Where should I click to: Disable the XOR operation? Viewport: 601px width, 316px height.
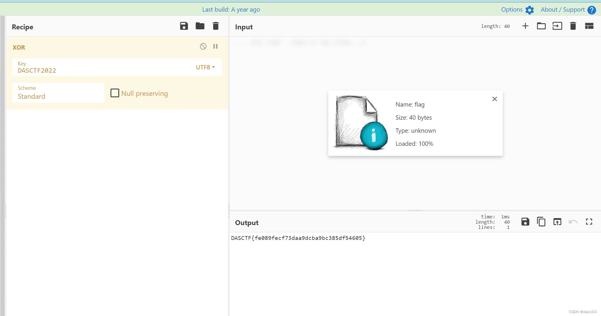coord(203,46)
